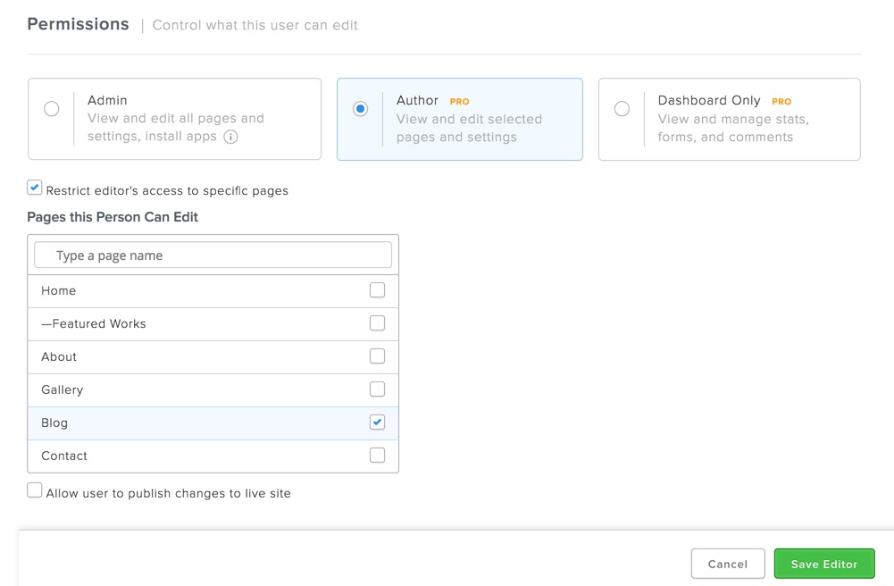Select the Admin permission radio button

pos(52,109)
